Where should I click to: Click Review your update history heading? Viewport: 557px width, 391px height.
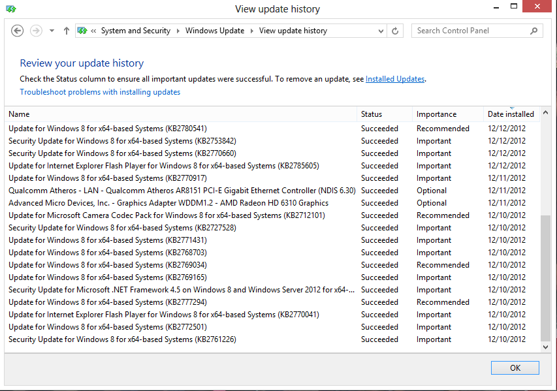tap(82, 63)
